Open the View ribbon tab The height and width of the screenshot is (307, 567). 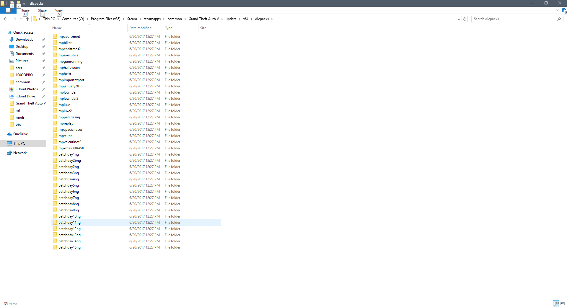click(x=59, y=10)
